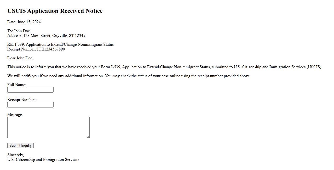
Task: Click the "To: John Doe" recipient line
Action: [x=19, y=31]
